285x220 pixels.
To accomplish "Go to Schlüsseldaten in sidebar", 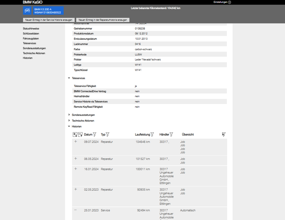I will pyautogui.click(x=31, y=33).
